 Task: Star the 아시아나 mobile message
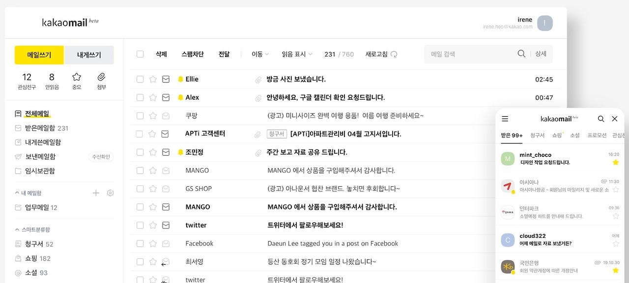(616, 189)
